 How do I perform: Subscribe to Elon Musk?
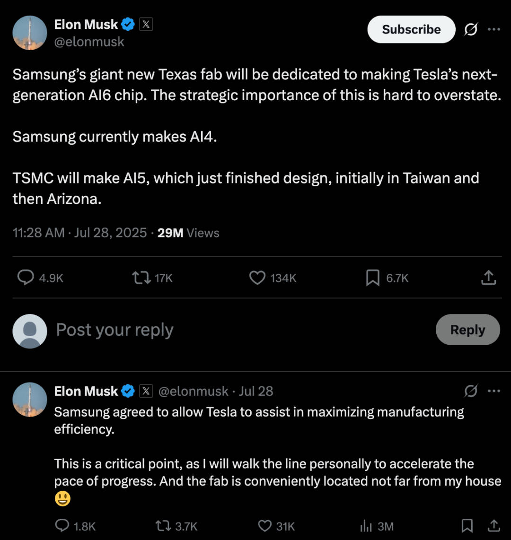point(411,29)
